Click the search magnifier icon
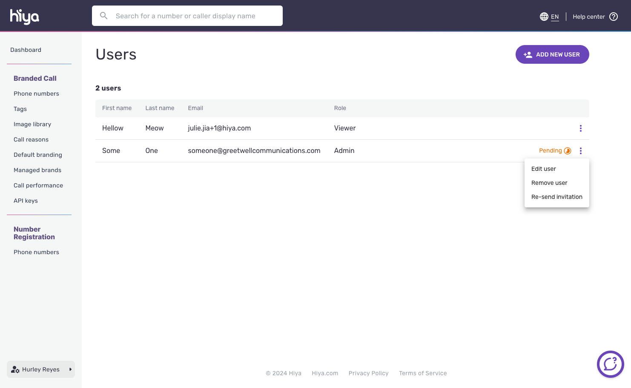This screenshot has height=388, width=631. (x=104, y=16)
